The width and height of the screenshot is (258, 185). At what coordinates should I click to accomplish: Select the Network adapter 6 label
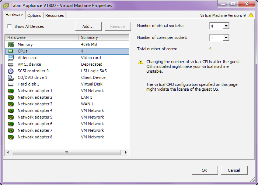(x=35, y=124)
